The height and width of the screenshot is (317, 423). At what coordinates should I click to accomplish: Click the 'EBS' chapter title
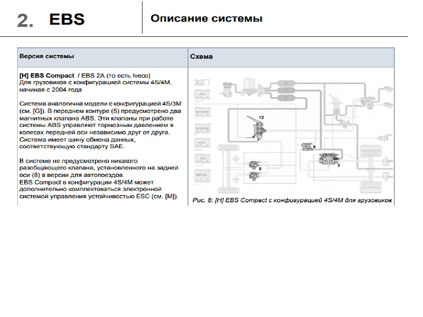click(x=67, y=20)
